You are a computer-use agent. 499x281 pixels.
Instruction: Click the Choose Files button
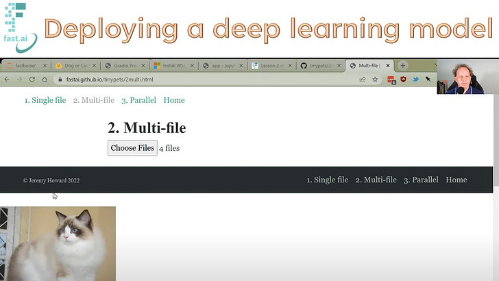coord(132,148)
